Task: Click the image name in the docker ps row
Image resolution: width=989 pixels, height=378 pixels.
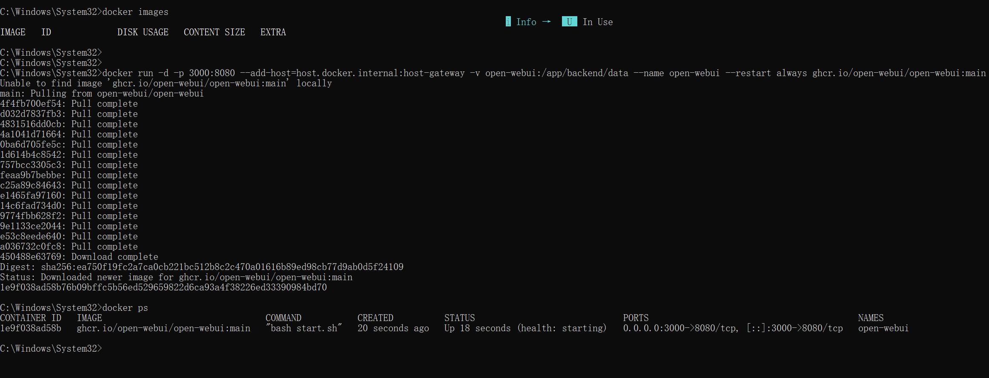Action: pos(163,328)
